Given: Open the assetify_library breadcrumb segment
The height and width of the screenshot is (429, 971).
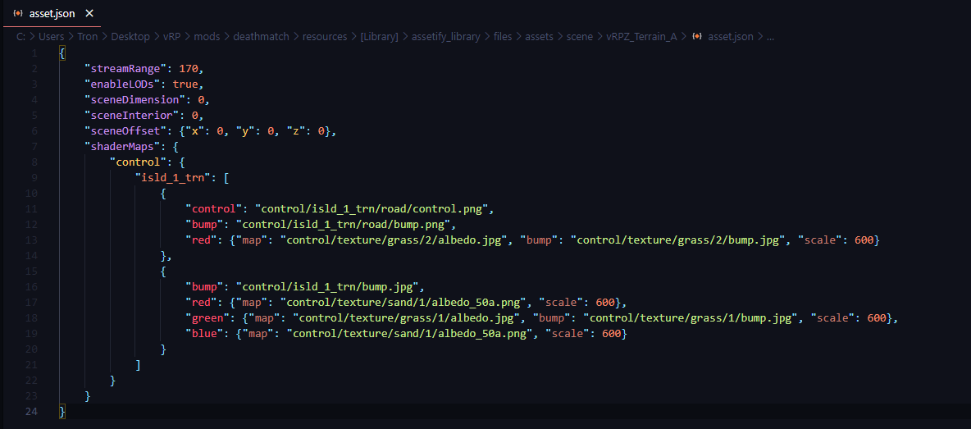Looking at the screenshot, I should pyautogui.click(x=446, y=37).
